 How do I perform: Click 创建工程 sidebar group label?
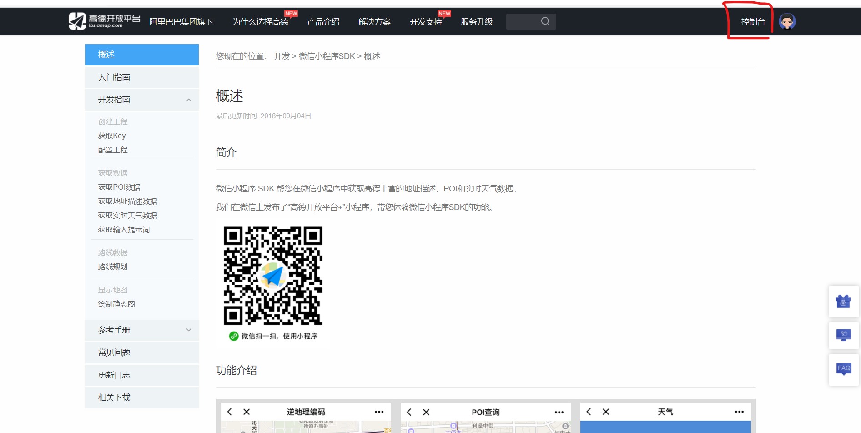(x=113, y=121)
